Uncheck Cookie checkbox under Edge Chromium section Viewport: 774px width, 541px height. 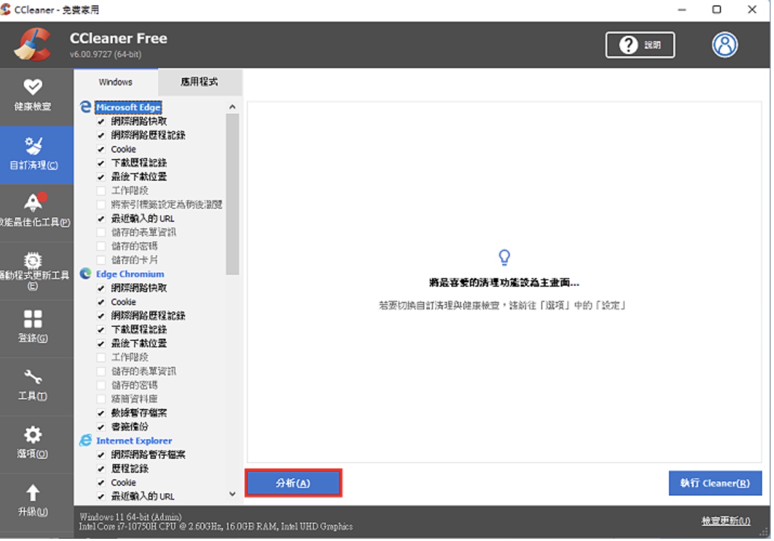[x=101, y=302]
